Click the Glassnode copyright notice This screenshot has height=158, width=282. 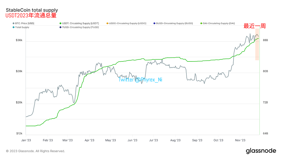[36, 151]
